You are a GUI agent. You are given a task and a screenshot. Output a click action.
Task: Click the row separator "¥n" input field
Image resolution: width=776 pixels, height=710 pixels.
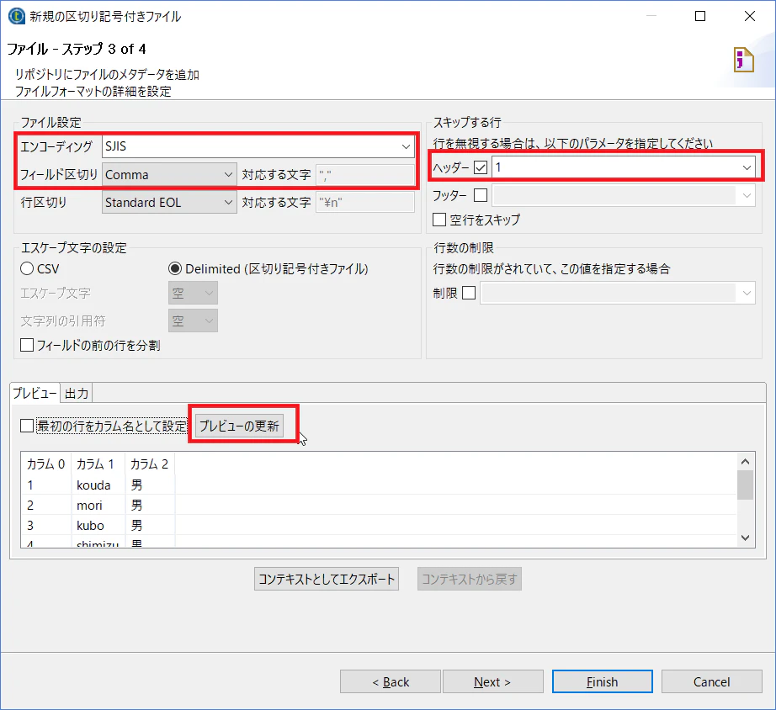tap(365, 203)
